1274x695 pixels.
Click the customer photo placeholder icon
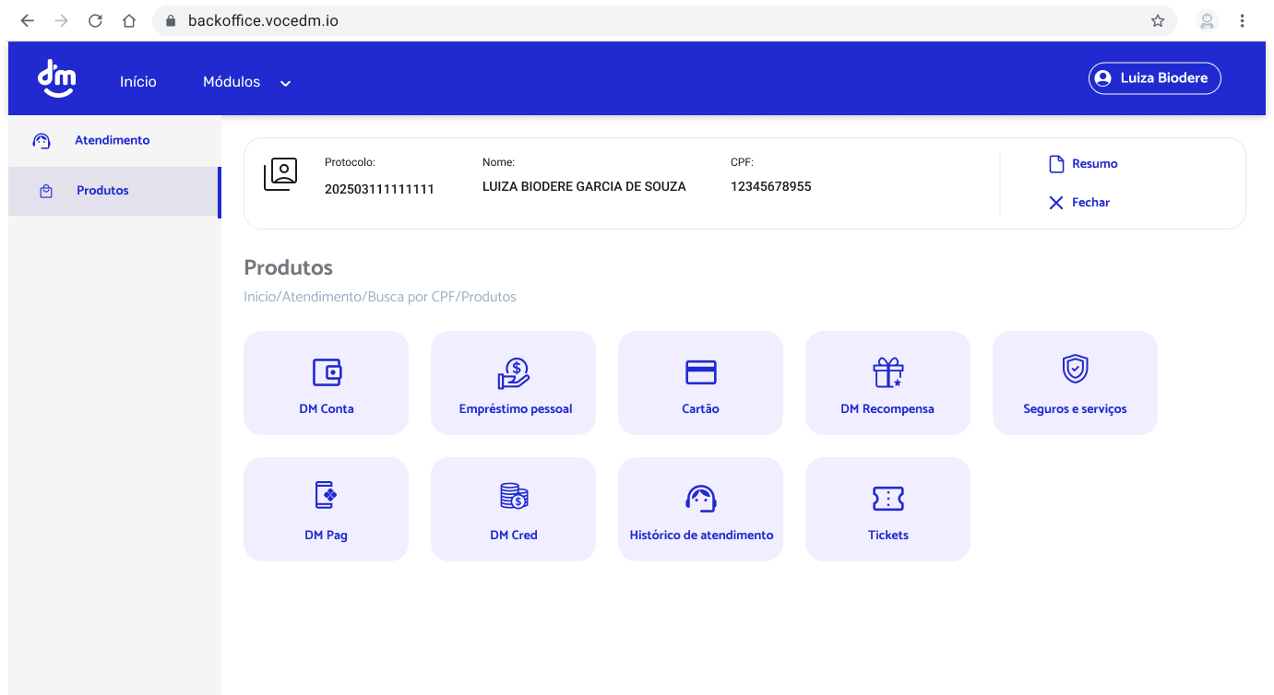pos(280,171)
